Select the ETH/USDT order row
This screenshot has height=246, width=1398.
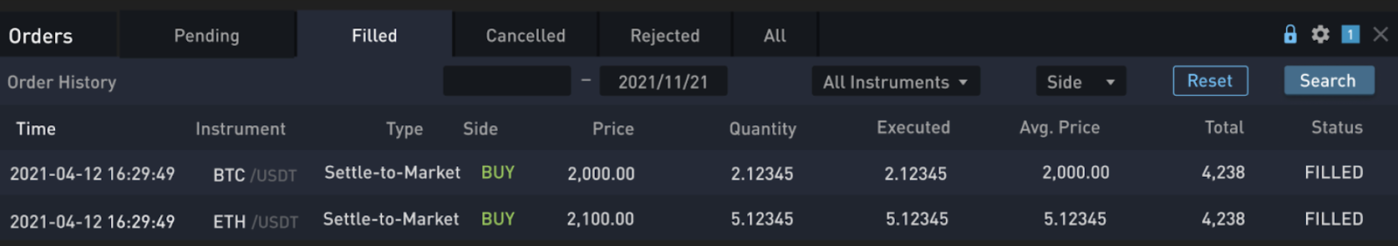click(x=699, y=219)
